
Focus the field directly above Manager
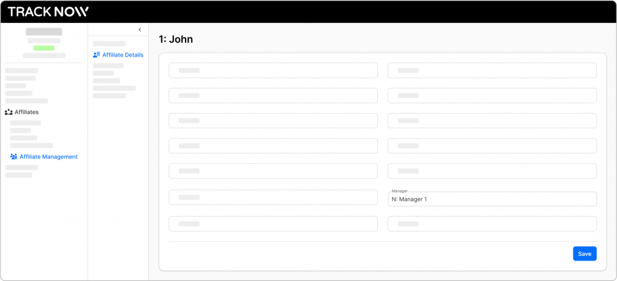click(x=492, y=171)
